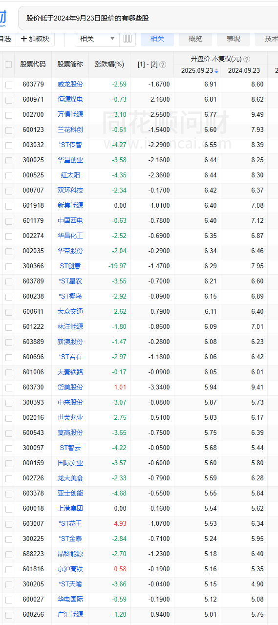
Task: Check the box for 恒源煤电 row
Action: (x=9, y=100)
